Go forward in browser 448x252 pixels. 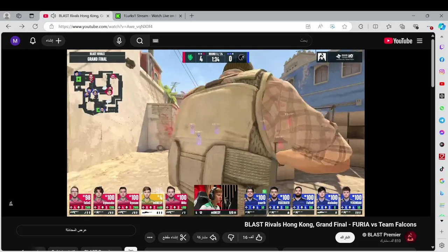tap(22, 27)
